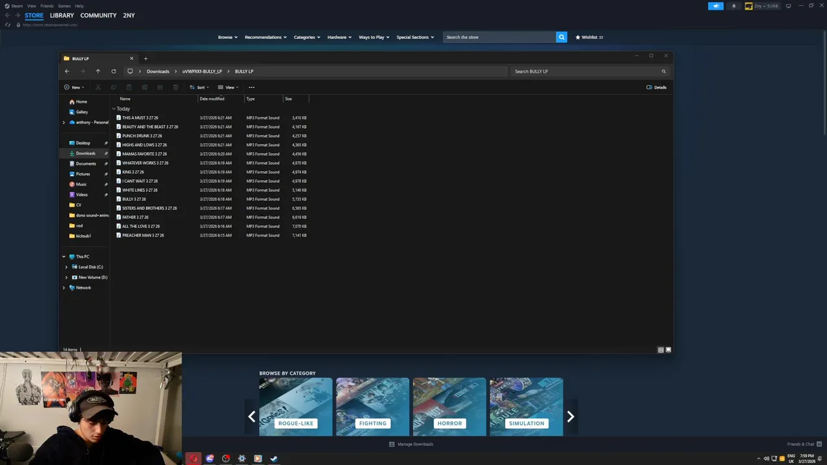Viewport: 827px width, 465px height.
Task: Open the Steam menu in menu bar
Action: tap(17, 6)
